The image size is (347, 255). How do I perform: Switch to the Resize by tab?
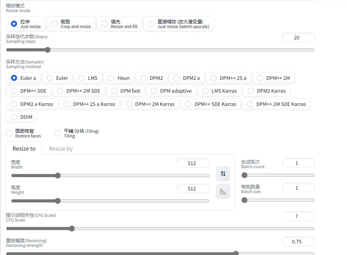click(61, 149)
